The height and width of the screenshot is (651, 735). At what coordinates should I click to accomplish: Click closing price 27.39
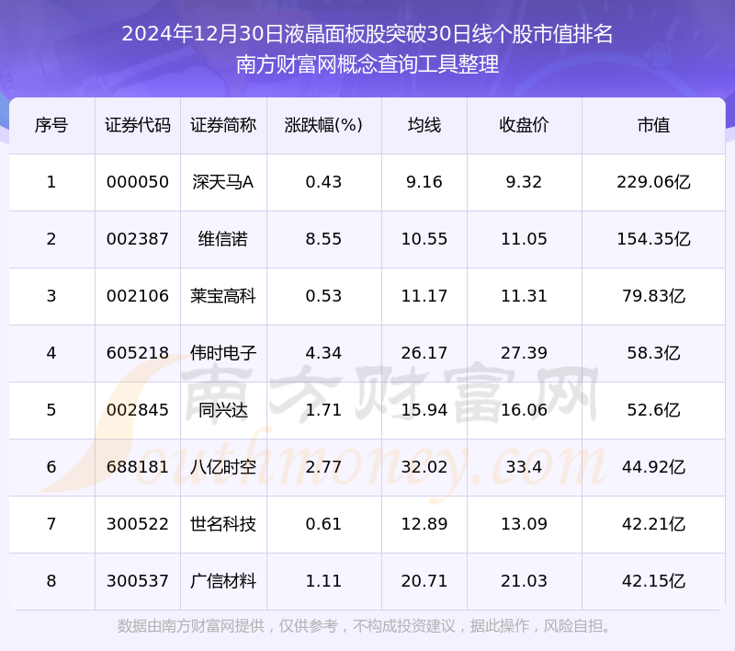coord(524,353)
